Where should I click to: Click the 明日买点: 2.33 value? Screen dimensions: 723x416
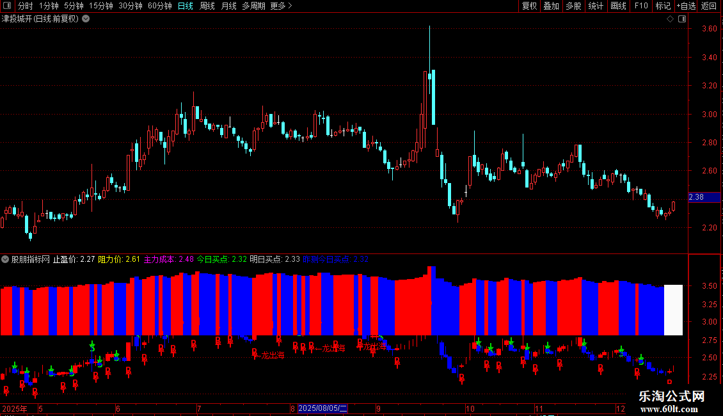[275, 260]
